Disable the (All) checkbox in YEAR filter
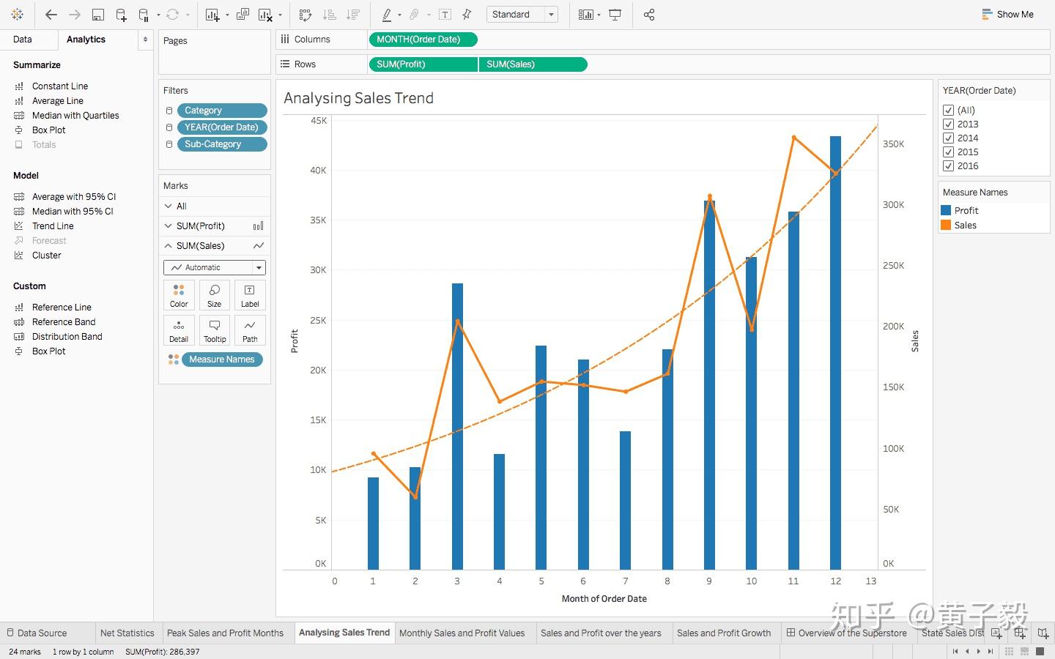 coord(949,110)
